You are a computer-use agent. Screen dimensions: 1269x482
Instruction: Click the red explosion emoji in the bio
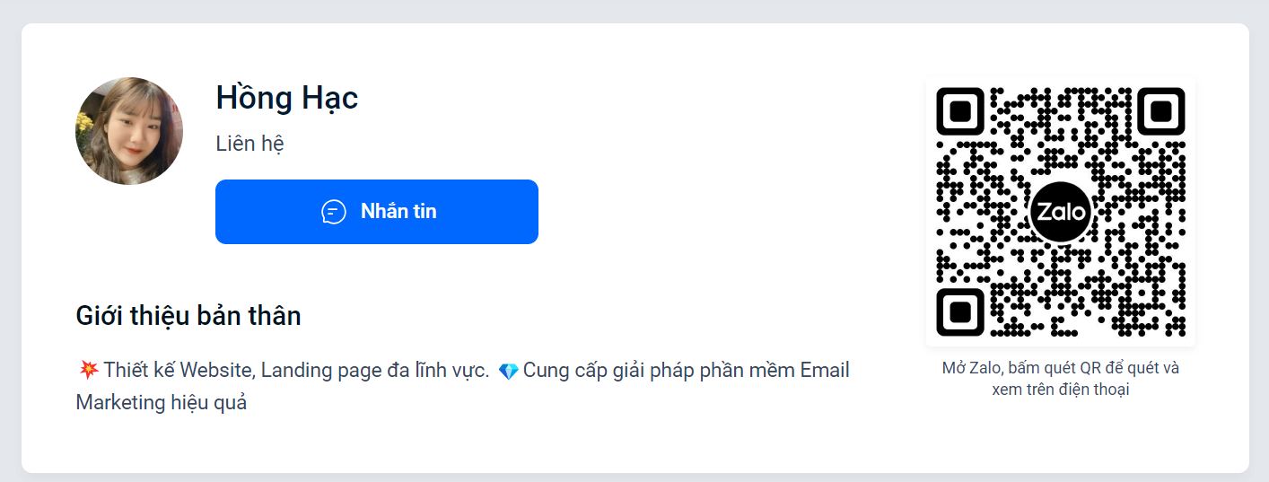[x=88, y=371]
